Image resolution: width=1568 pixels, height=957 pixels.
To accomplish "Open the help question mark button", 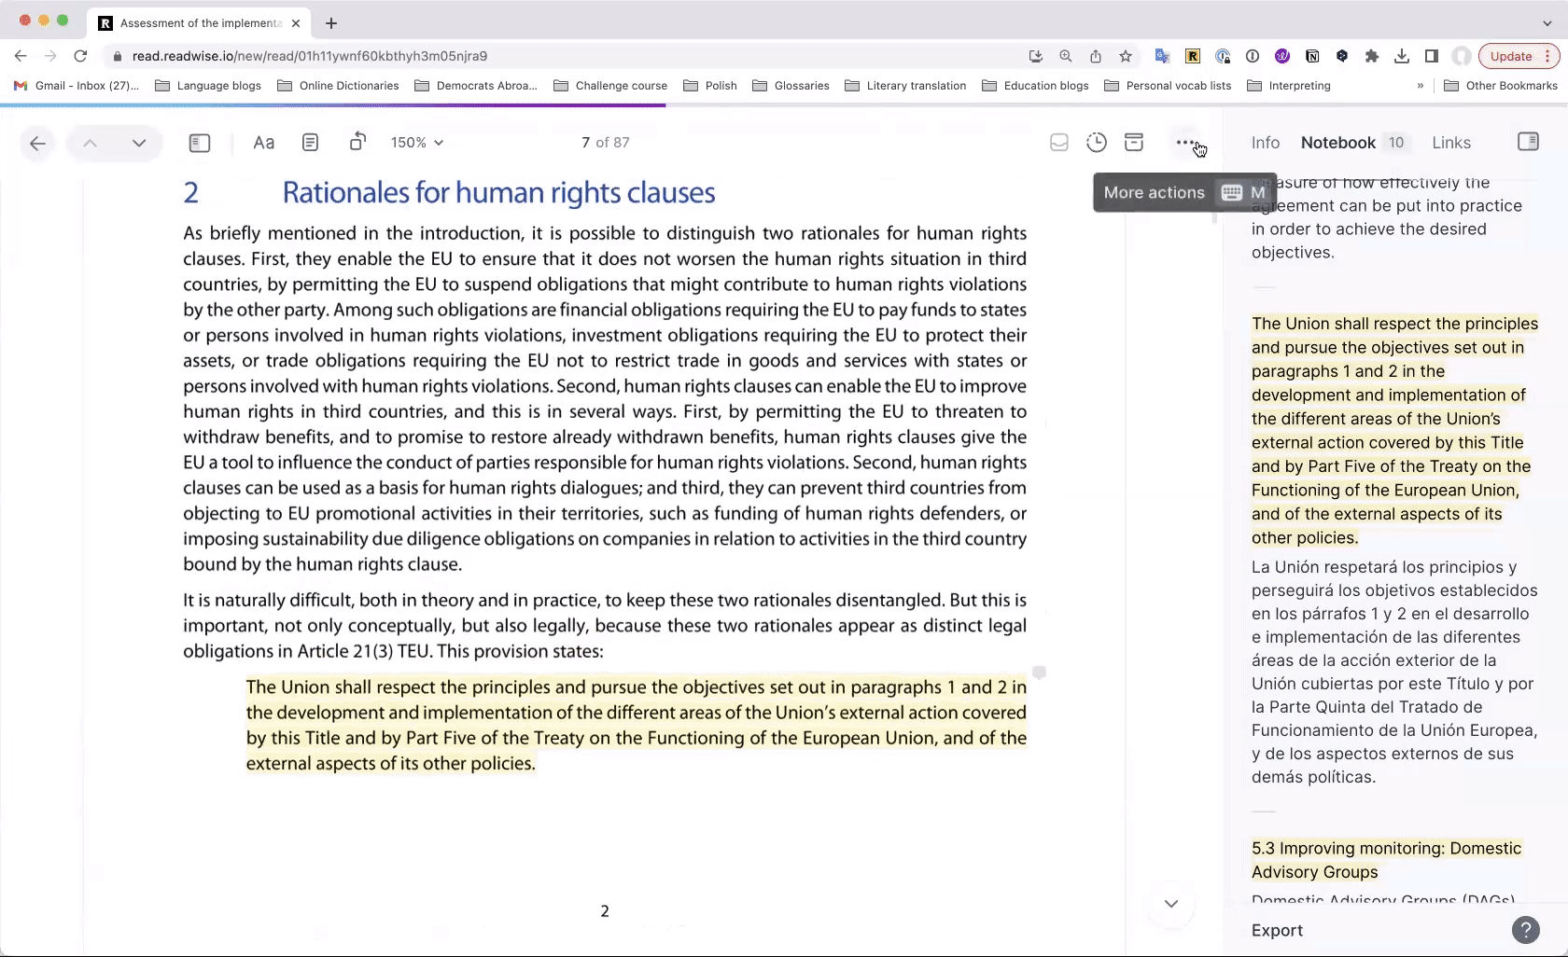I will [1525, 930].
